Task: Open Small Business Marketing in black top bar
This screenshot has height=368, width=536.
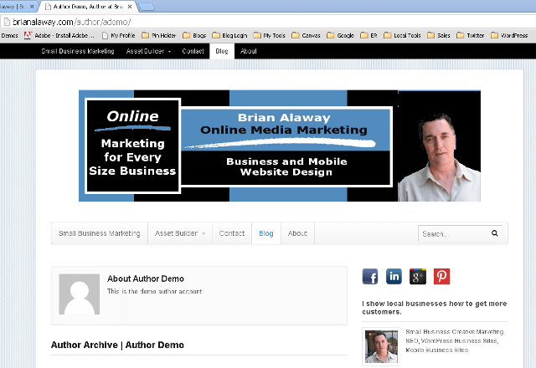Action: coord(78,51)
